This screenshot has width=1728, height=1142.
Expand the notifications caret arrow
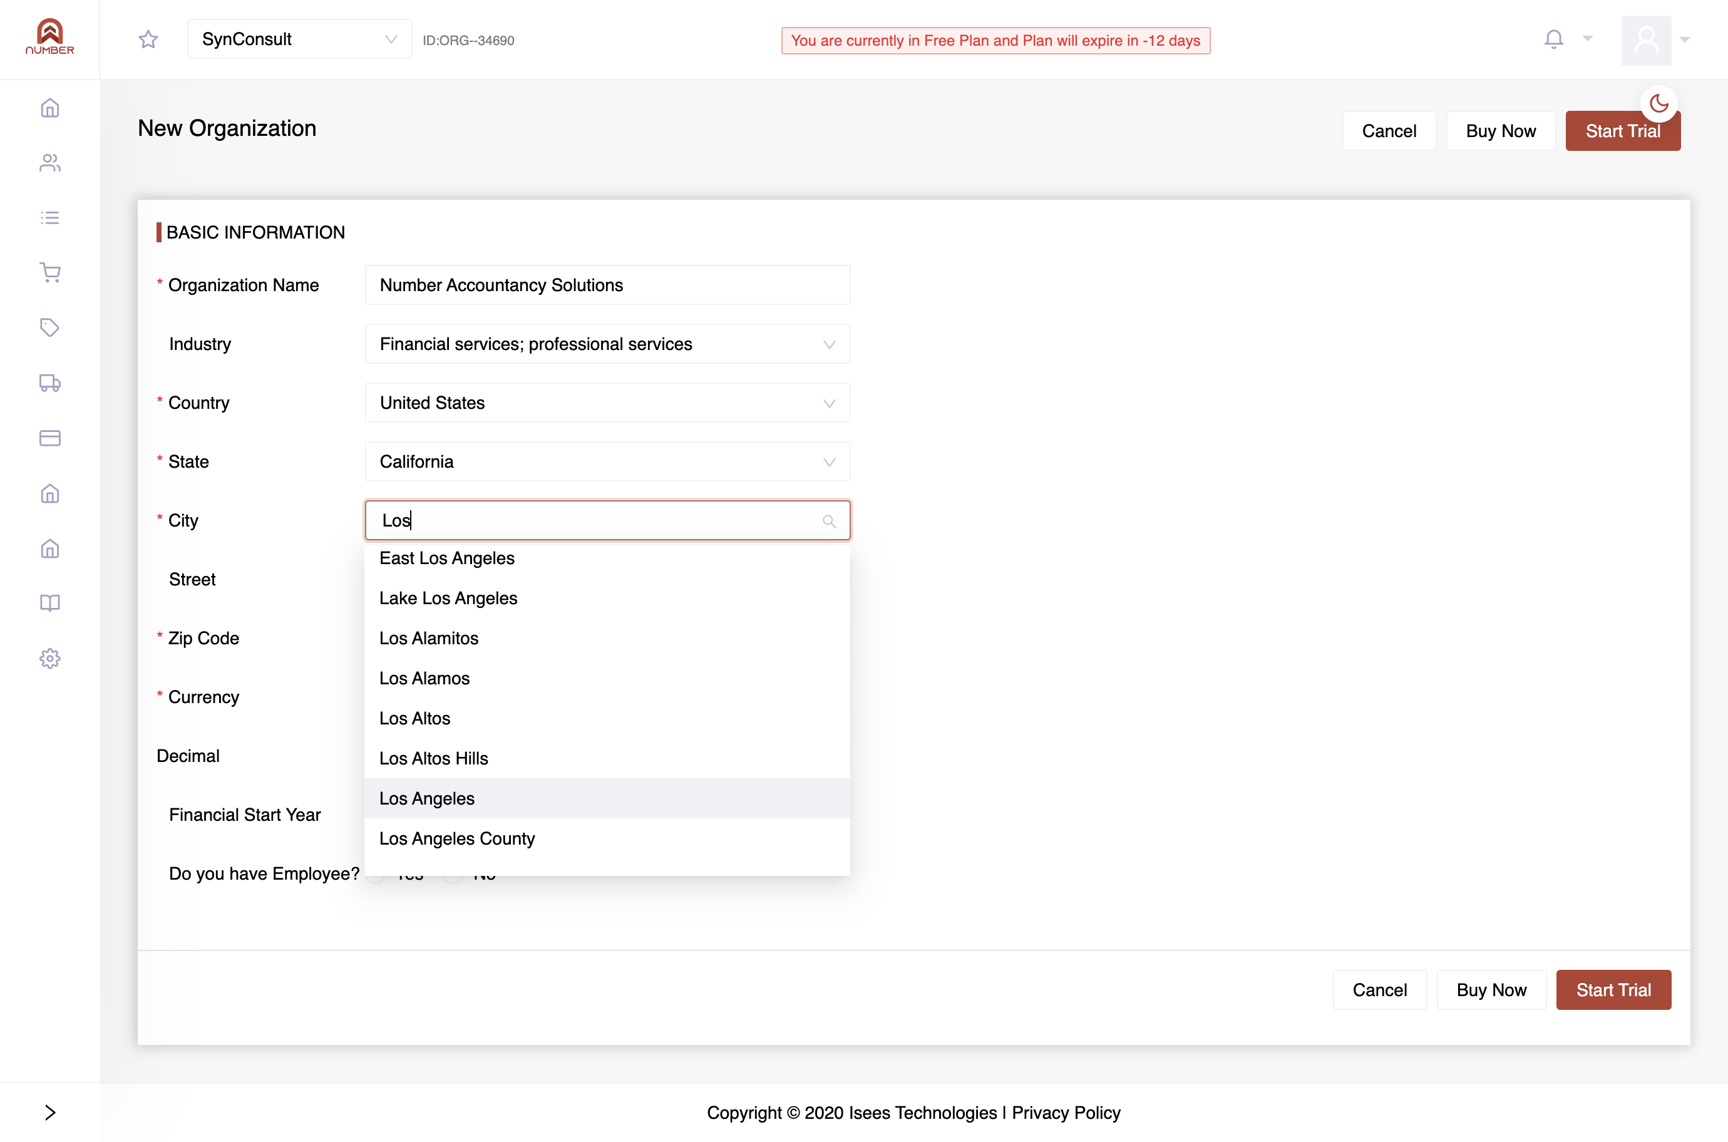[x=1588, y=39]
